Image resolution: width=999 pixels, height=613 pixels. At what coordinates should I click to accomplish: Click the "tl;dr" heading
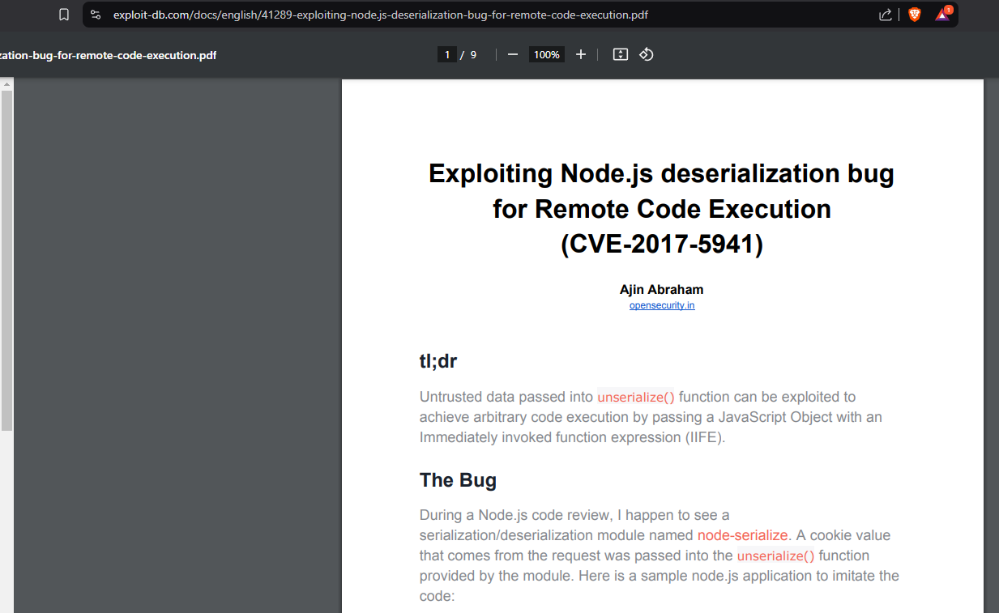coord(438,361)
